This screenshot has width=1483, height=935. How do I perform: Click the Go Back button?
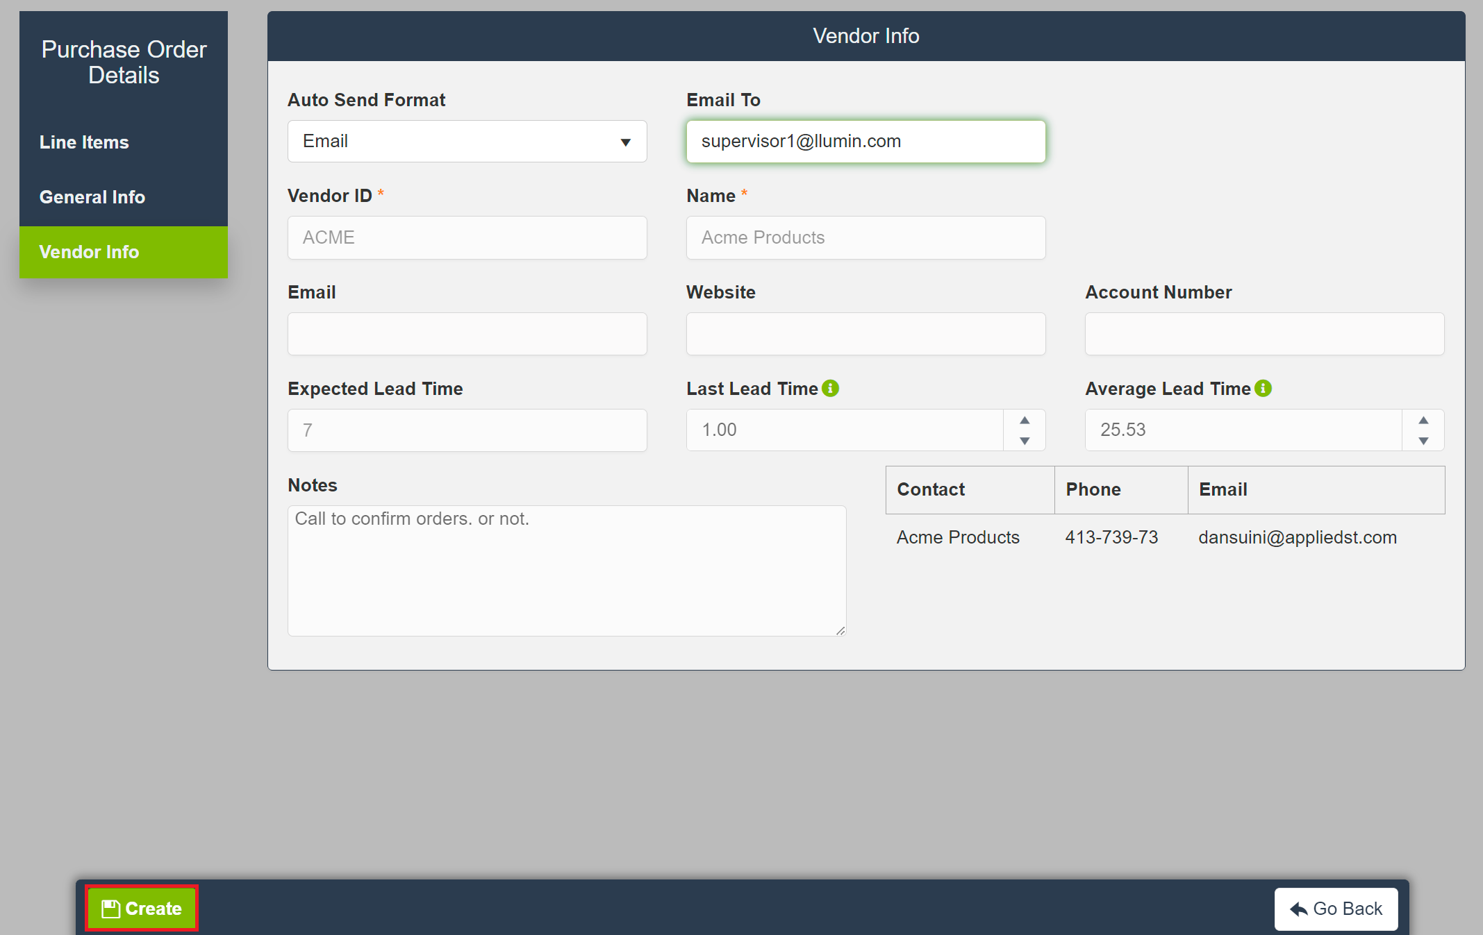coord(1336,909)
